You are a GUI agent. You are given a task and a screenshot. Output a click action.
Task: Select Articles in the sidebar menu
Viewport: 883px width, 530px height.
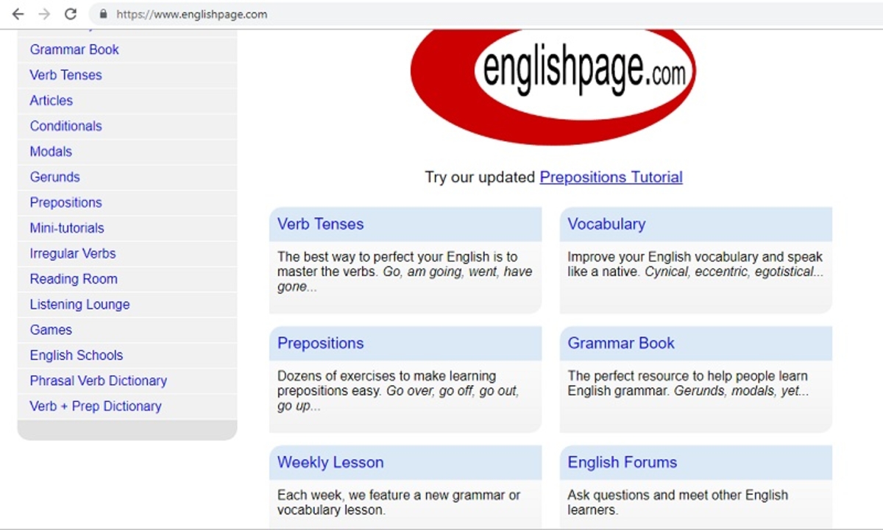pyautogui.click(x=51, y=100)
